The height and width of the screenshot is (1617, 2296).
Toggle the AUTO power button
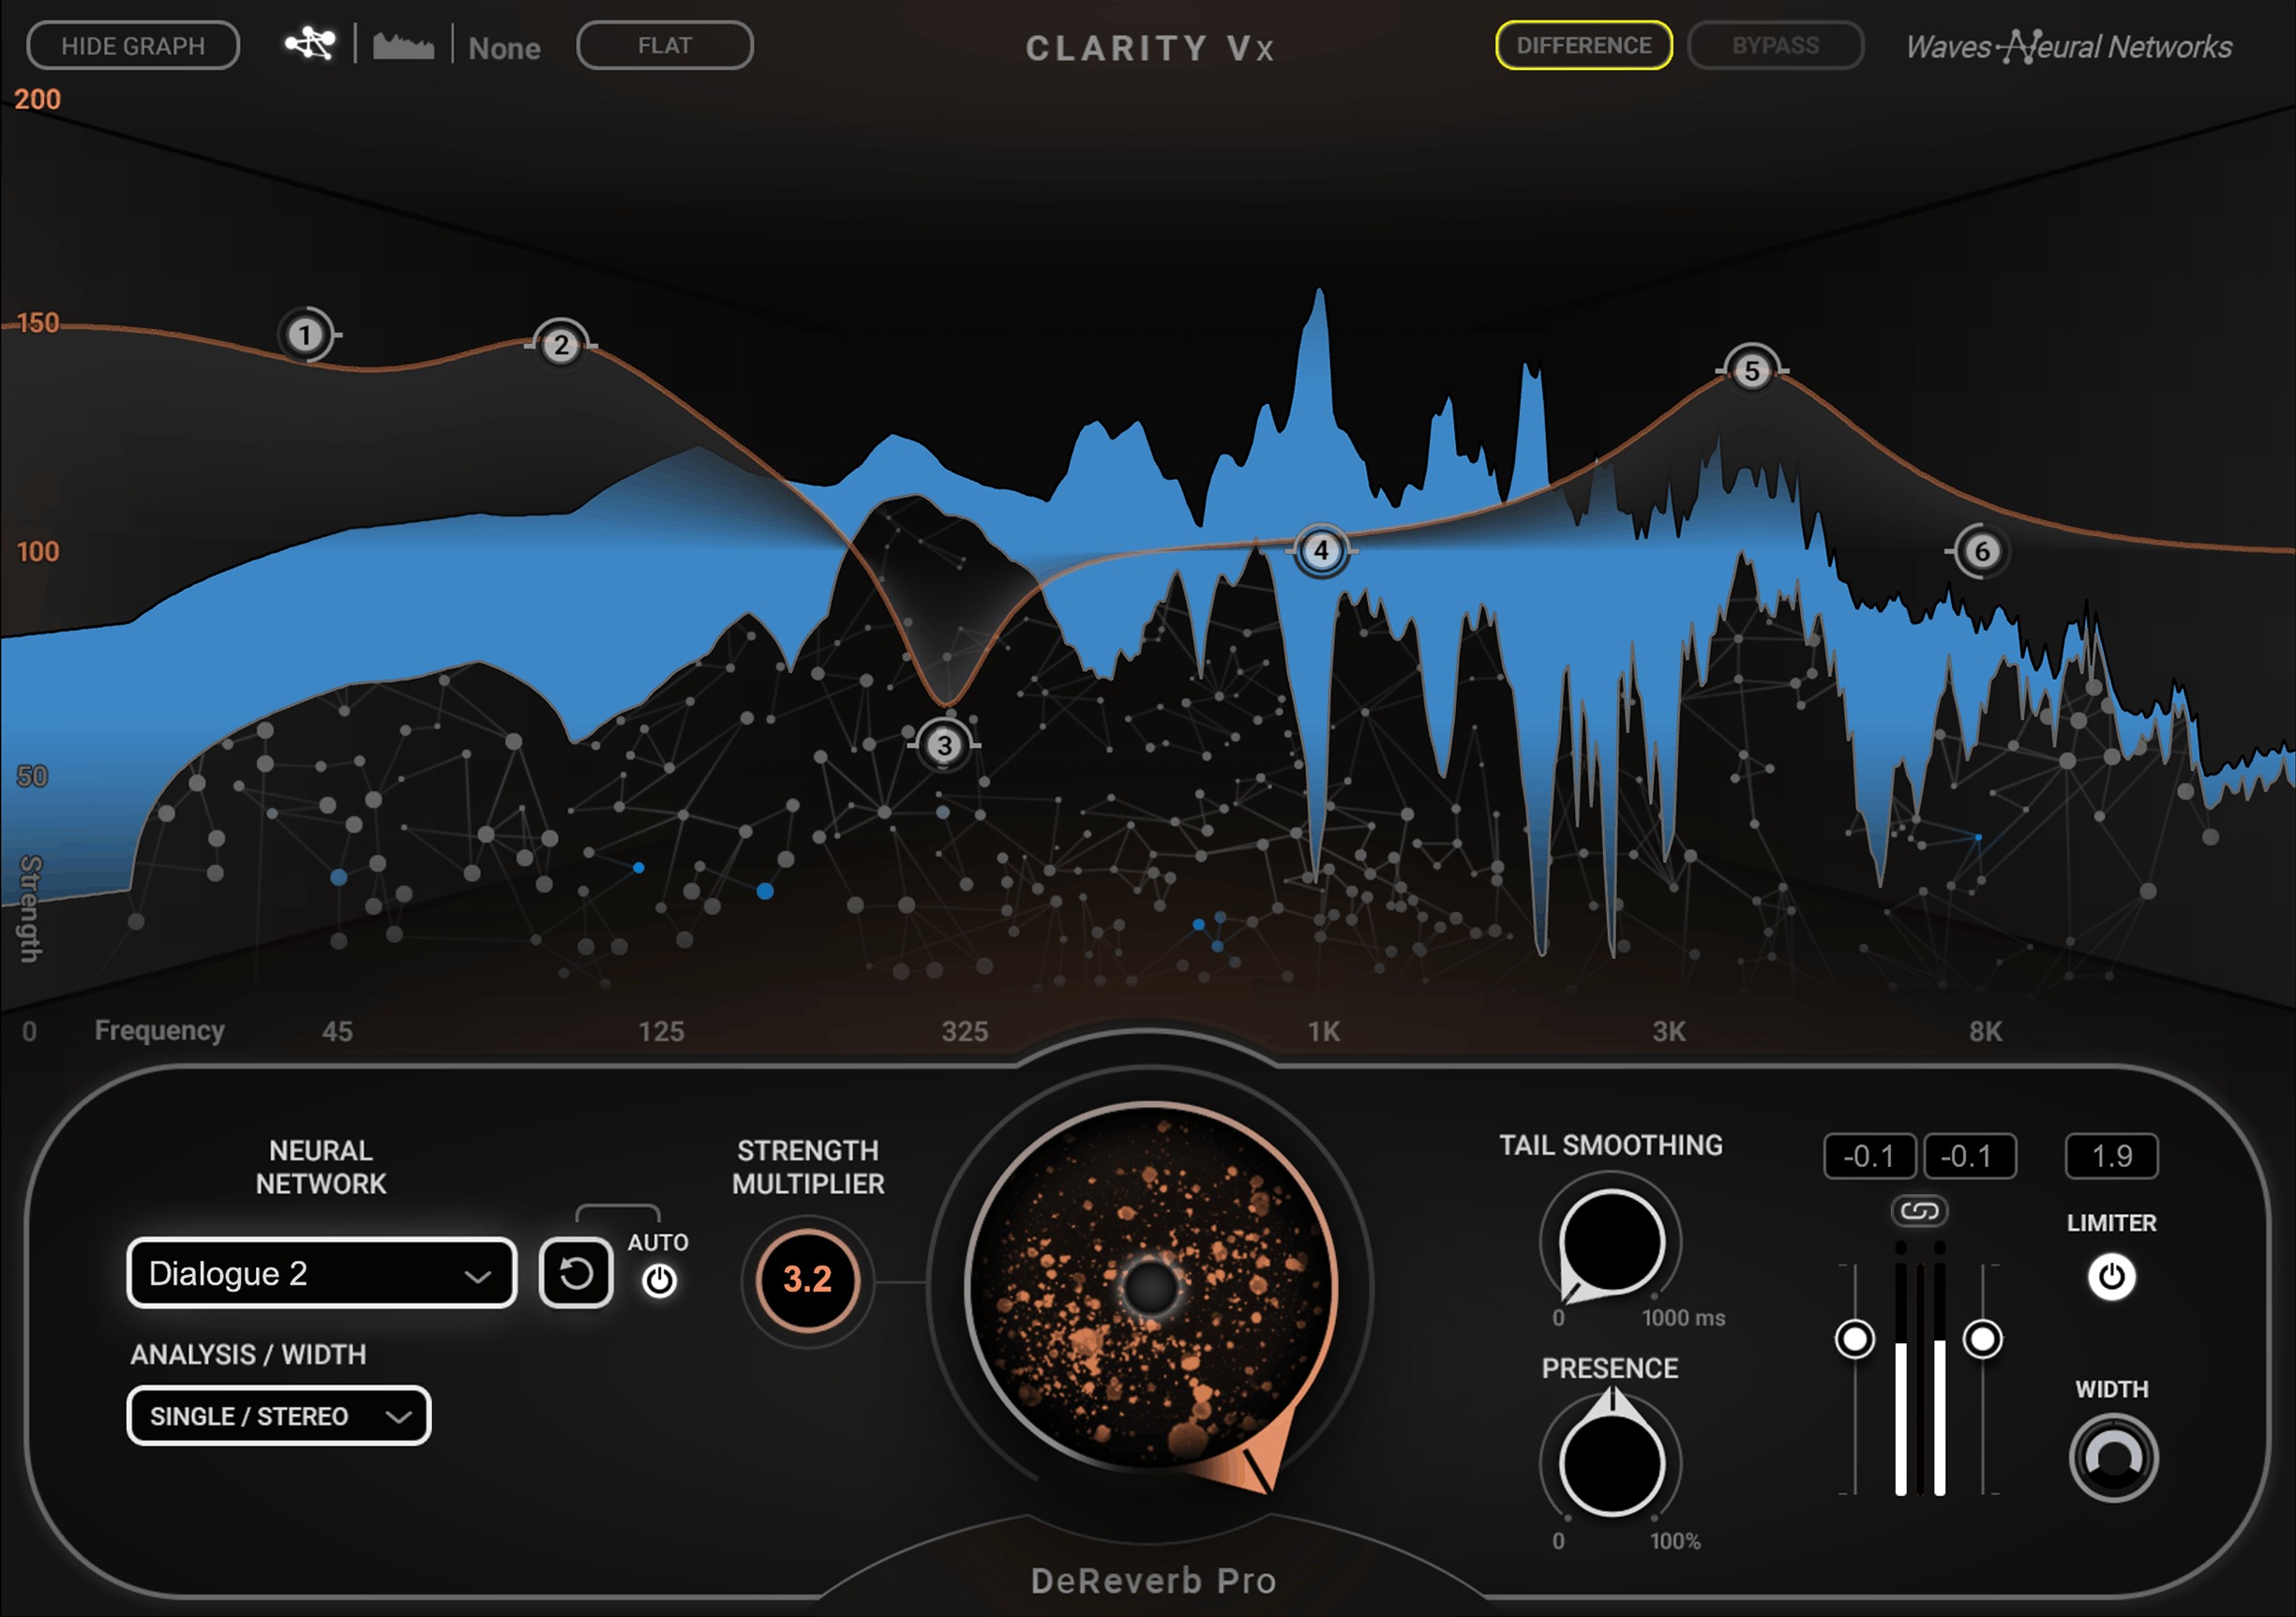coord(659,1280)
